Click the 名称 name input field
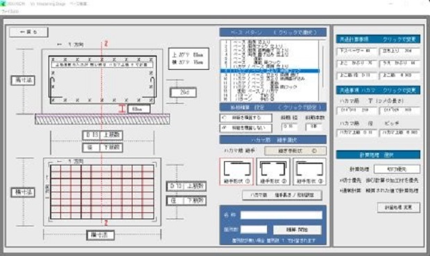 (x=282, y=215)
